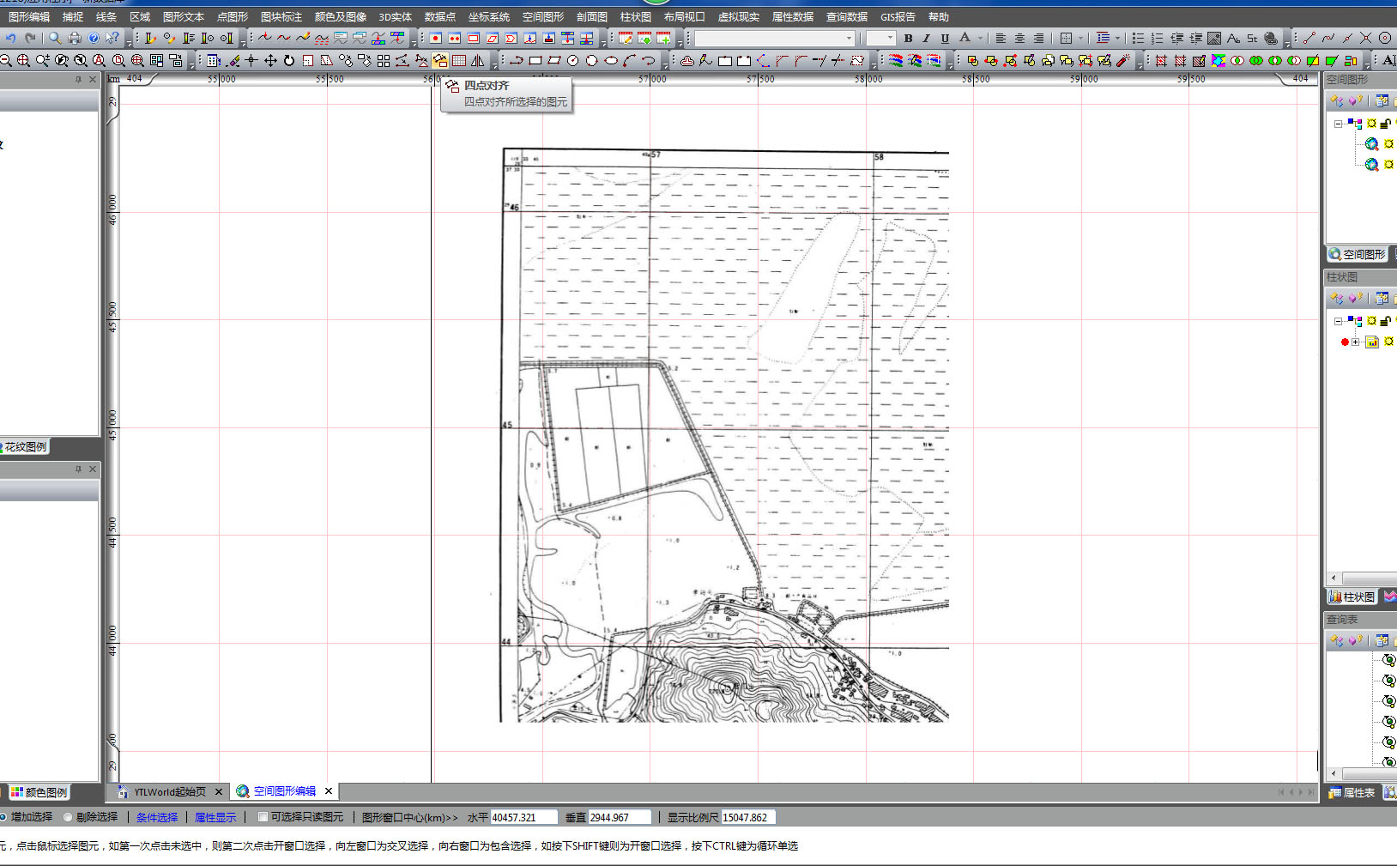The image size is (1397, 866).
Task: Toggle sun visibility icon in 柱状图 root row
Action: 1372,321
